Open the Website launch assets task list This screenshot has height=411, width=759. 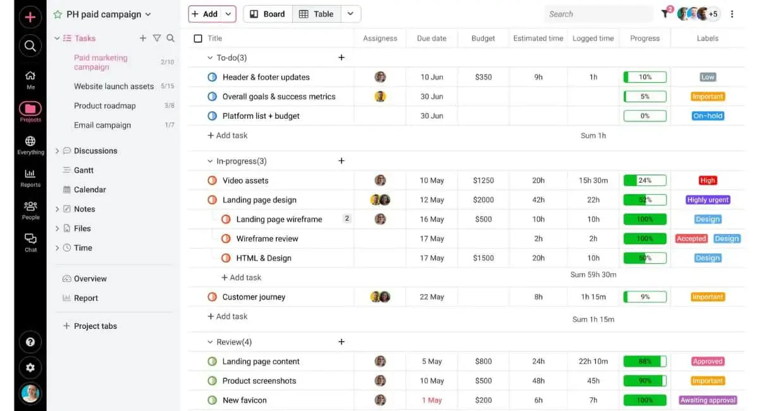coord(114,86)
